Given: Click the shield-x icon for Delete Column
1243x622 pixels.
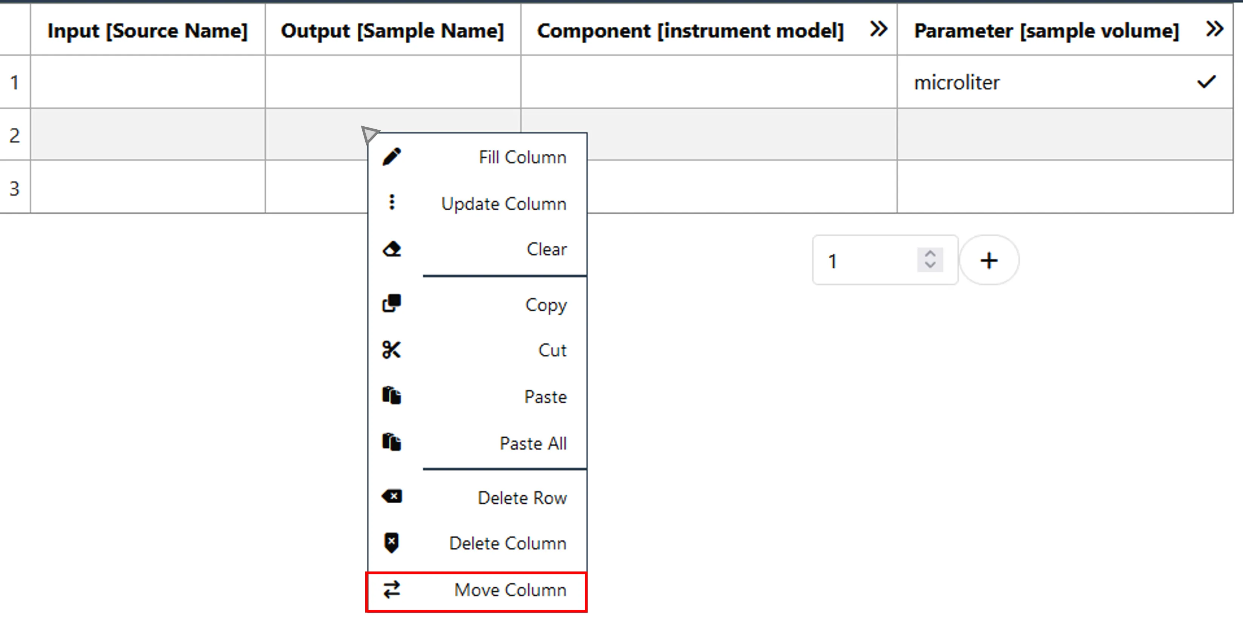Looking at the screenshot, I should point(391,542).
